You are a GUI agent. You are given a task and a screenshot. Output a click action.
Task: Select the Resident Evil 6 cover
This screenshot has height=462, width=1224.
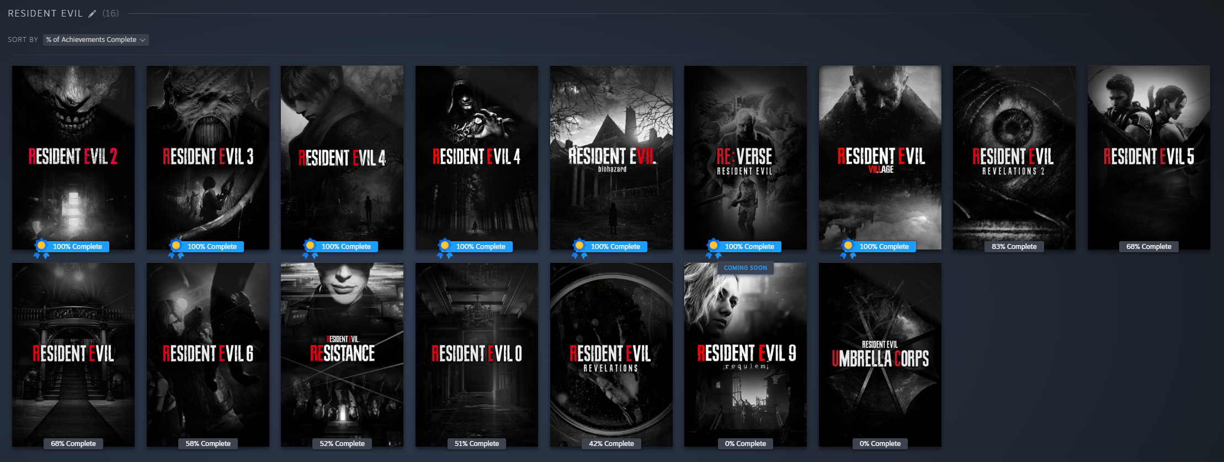[208, 354]
